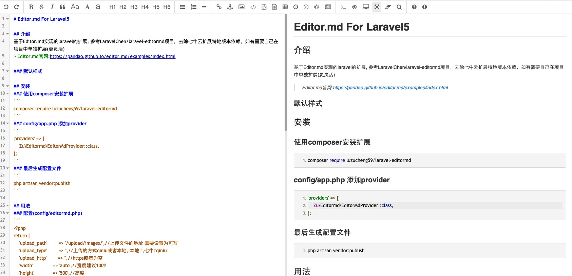Screen dimensions: 572x276
Task: Capitalize first letters with Aa icon
Action: pos(75,7)
